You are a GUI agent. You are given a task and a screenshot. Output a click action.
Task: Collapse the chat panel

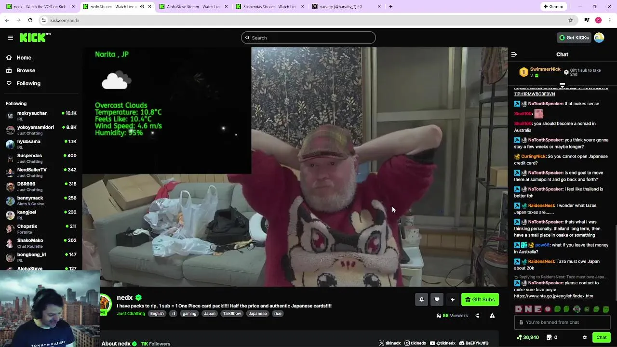click(514, 54)
